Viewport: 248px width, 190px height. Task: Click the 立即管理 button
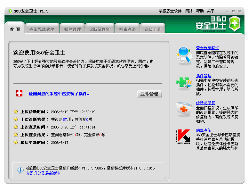[x=149, y=94]
